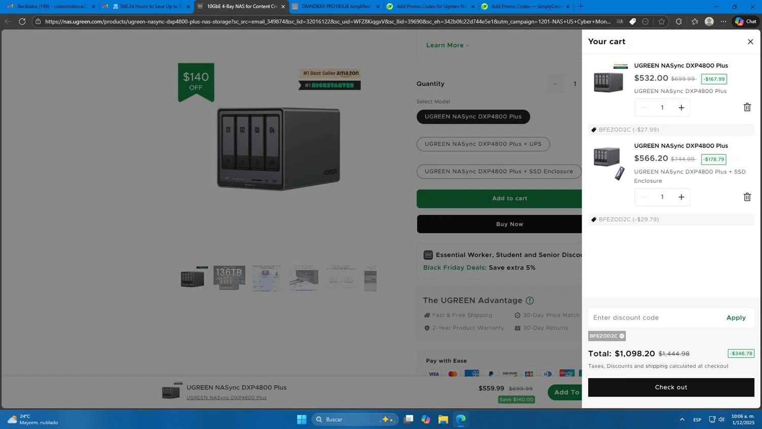Open the SSD Enclosure bundle cart thumbnail
The height and width of the screenshot is (429, 762).
pyautogui.click(x=609, y=164)
